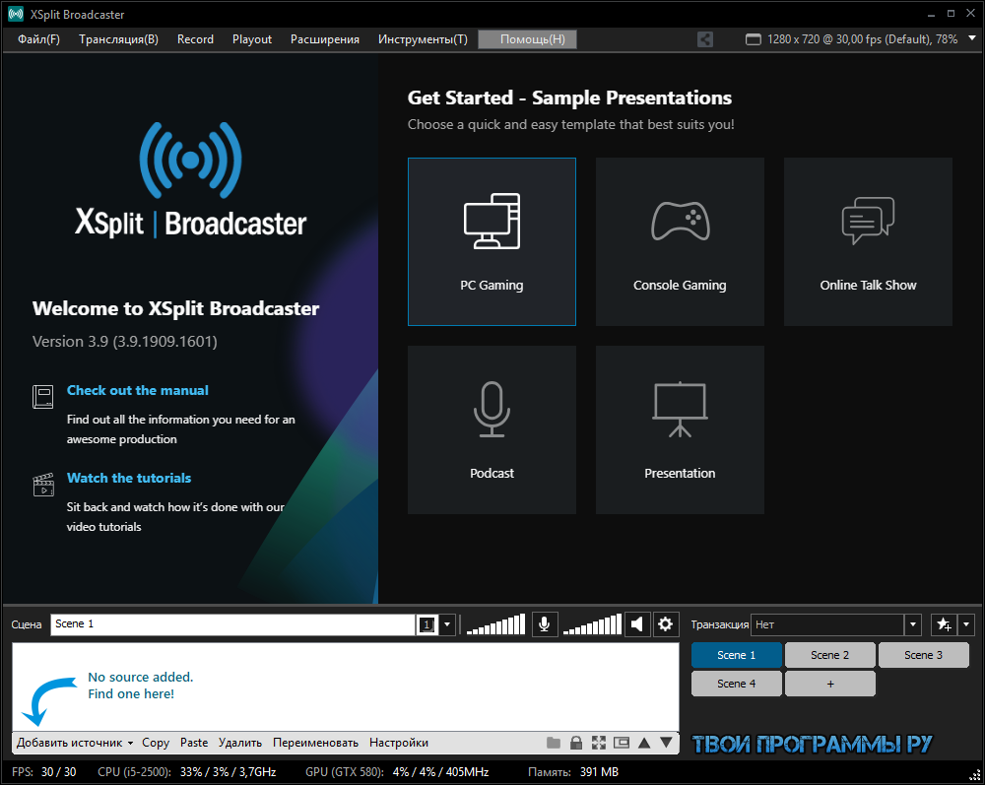Mute the system speaker audio

[638, 624]
